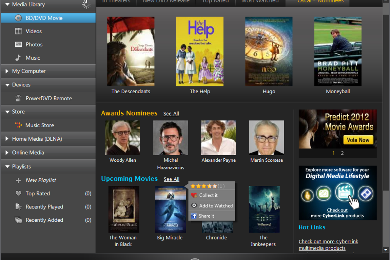Open The Innkeepers poster

point(264,209)
